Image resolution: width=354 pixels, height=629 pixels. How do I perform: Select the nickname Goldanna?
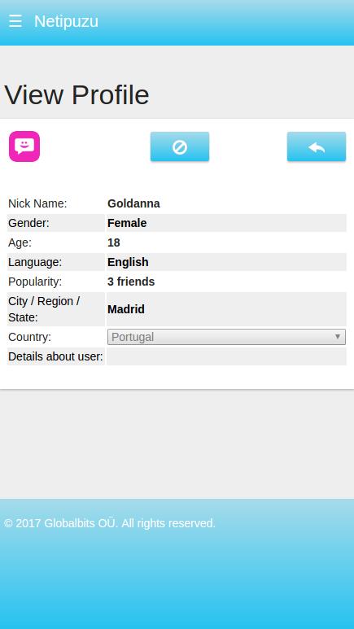click(x=133, y=203)
